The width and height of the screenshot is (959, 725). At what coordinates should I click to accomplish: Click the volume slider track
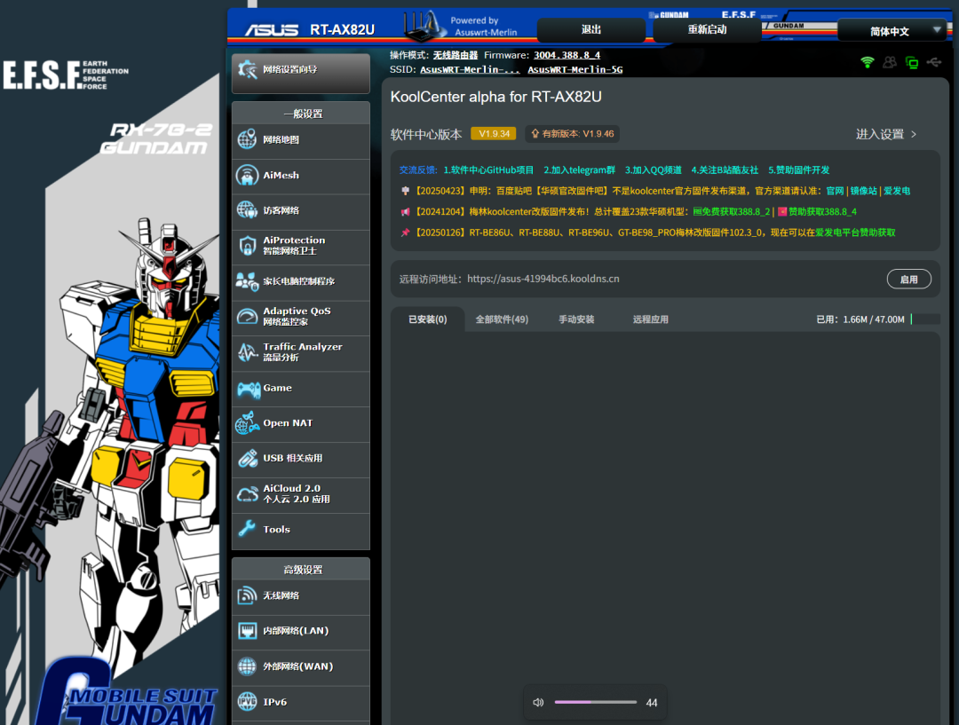(x=595, y=703)
